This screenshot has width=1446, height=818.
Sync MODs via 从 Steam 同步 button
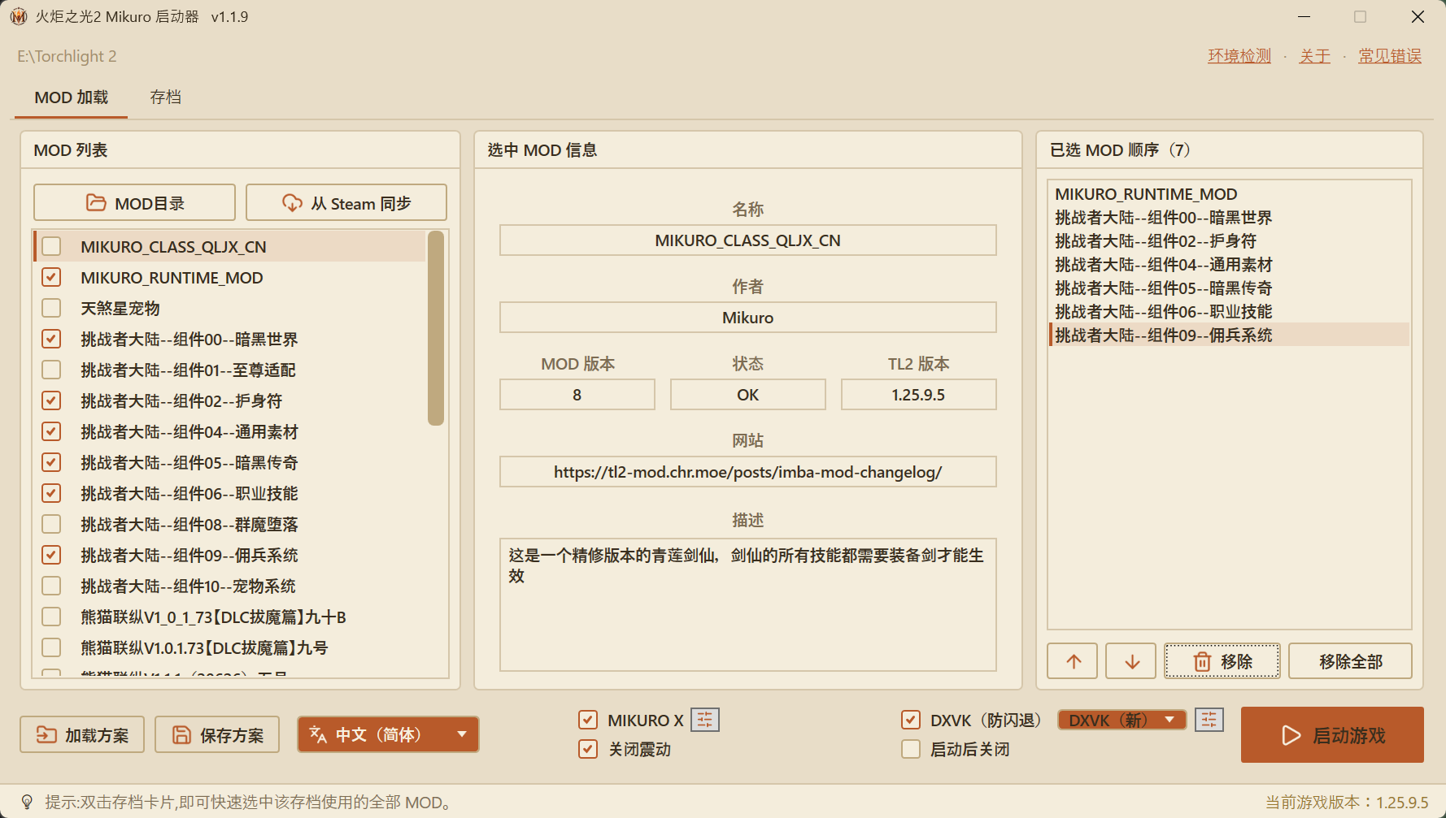[x=346, y=202]
